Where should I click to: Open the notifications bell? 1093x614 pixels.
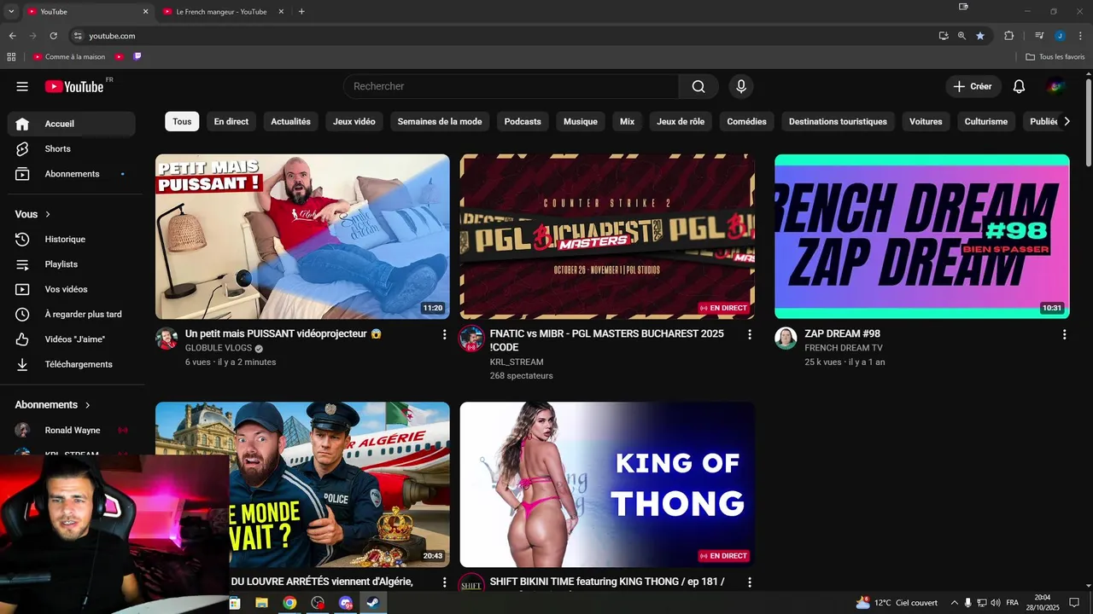1019,86
